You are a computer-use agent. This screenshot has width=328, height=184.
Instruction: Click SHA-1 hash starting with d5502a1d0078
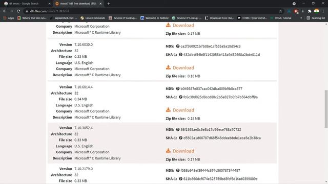point(222,138)
